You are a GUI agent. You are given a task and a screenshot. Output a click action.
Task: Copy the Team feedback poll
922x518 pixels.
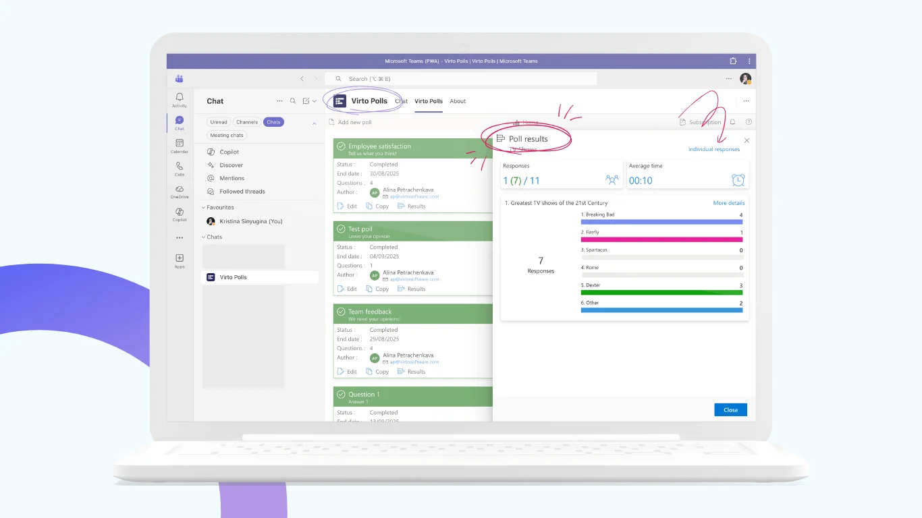tap(377, 372)
